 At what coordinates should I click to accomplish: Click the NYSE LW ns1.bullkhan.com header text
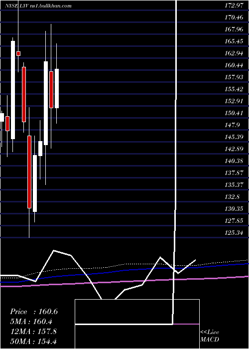(x=38, y=6)
